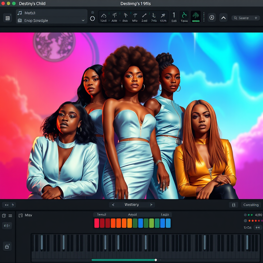Toggle the circular record indicator next to the dropdown
263x263 pixels.
coord(92,18)
